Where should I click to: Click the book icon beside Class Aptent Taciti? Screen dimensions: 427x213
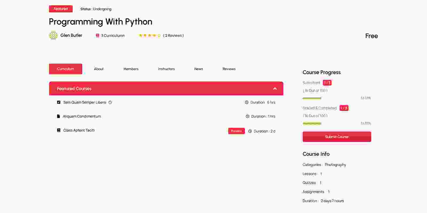59,130
